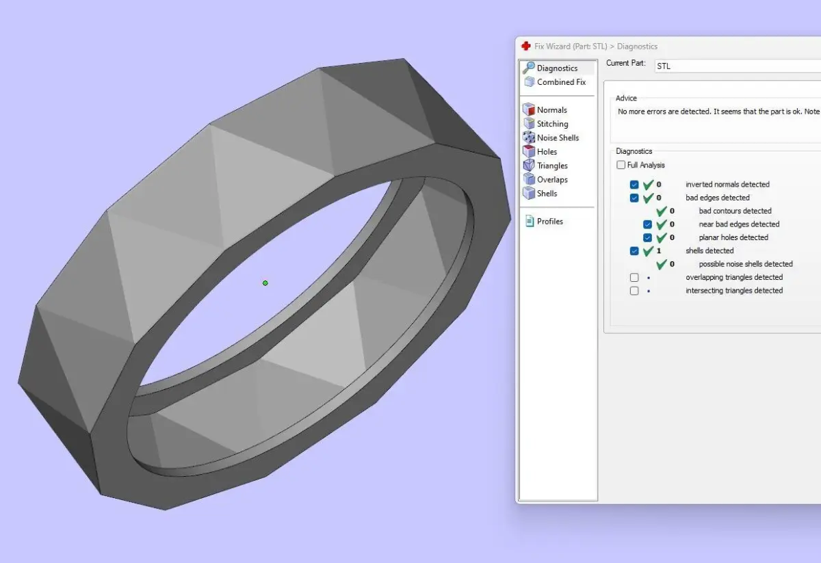The image size is (821, 563).
Task: Click the green check beside bad contours
Action: tap(661, 211)
